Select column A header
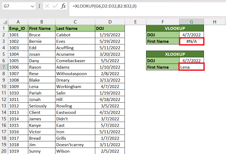 (x=18, y=22)
